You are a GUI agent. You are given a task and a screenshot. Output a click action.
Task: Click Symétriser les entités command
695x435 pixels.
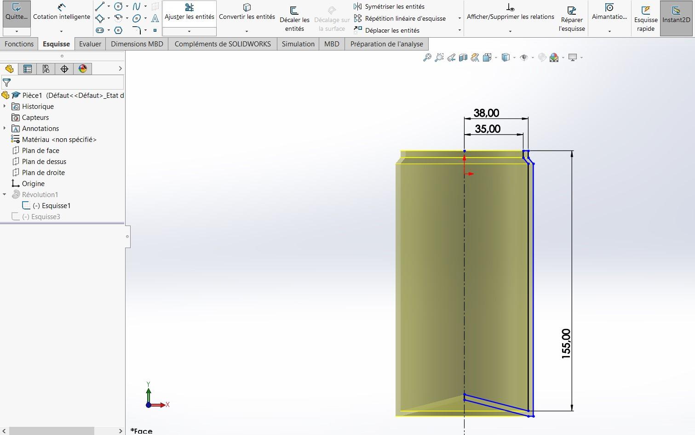click(x=389, y=6)
